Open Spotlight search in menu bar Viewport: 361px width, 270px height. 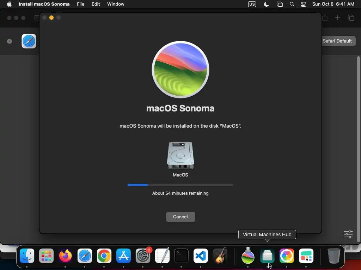[292, 4]
